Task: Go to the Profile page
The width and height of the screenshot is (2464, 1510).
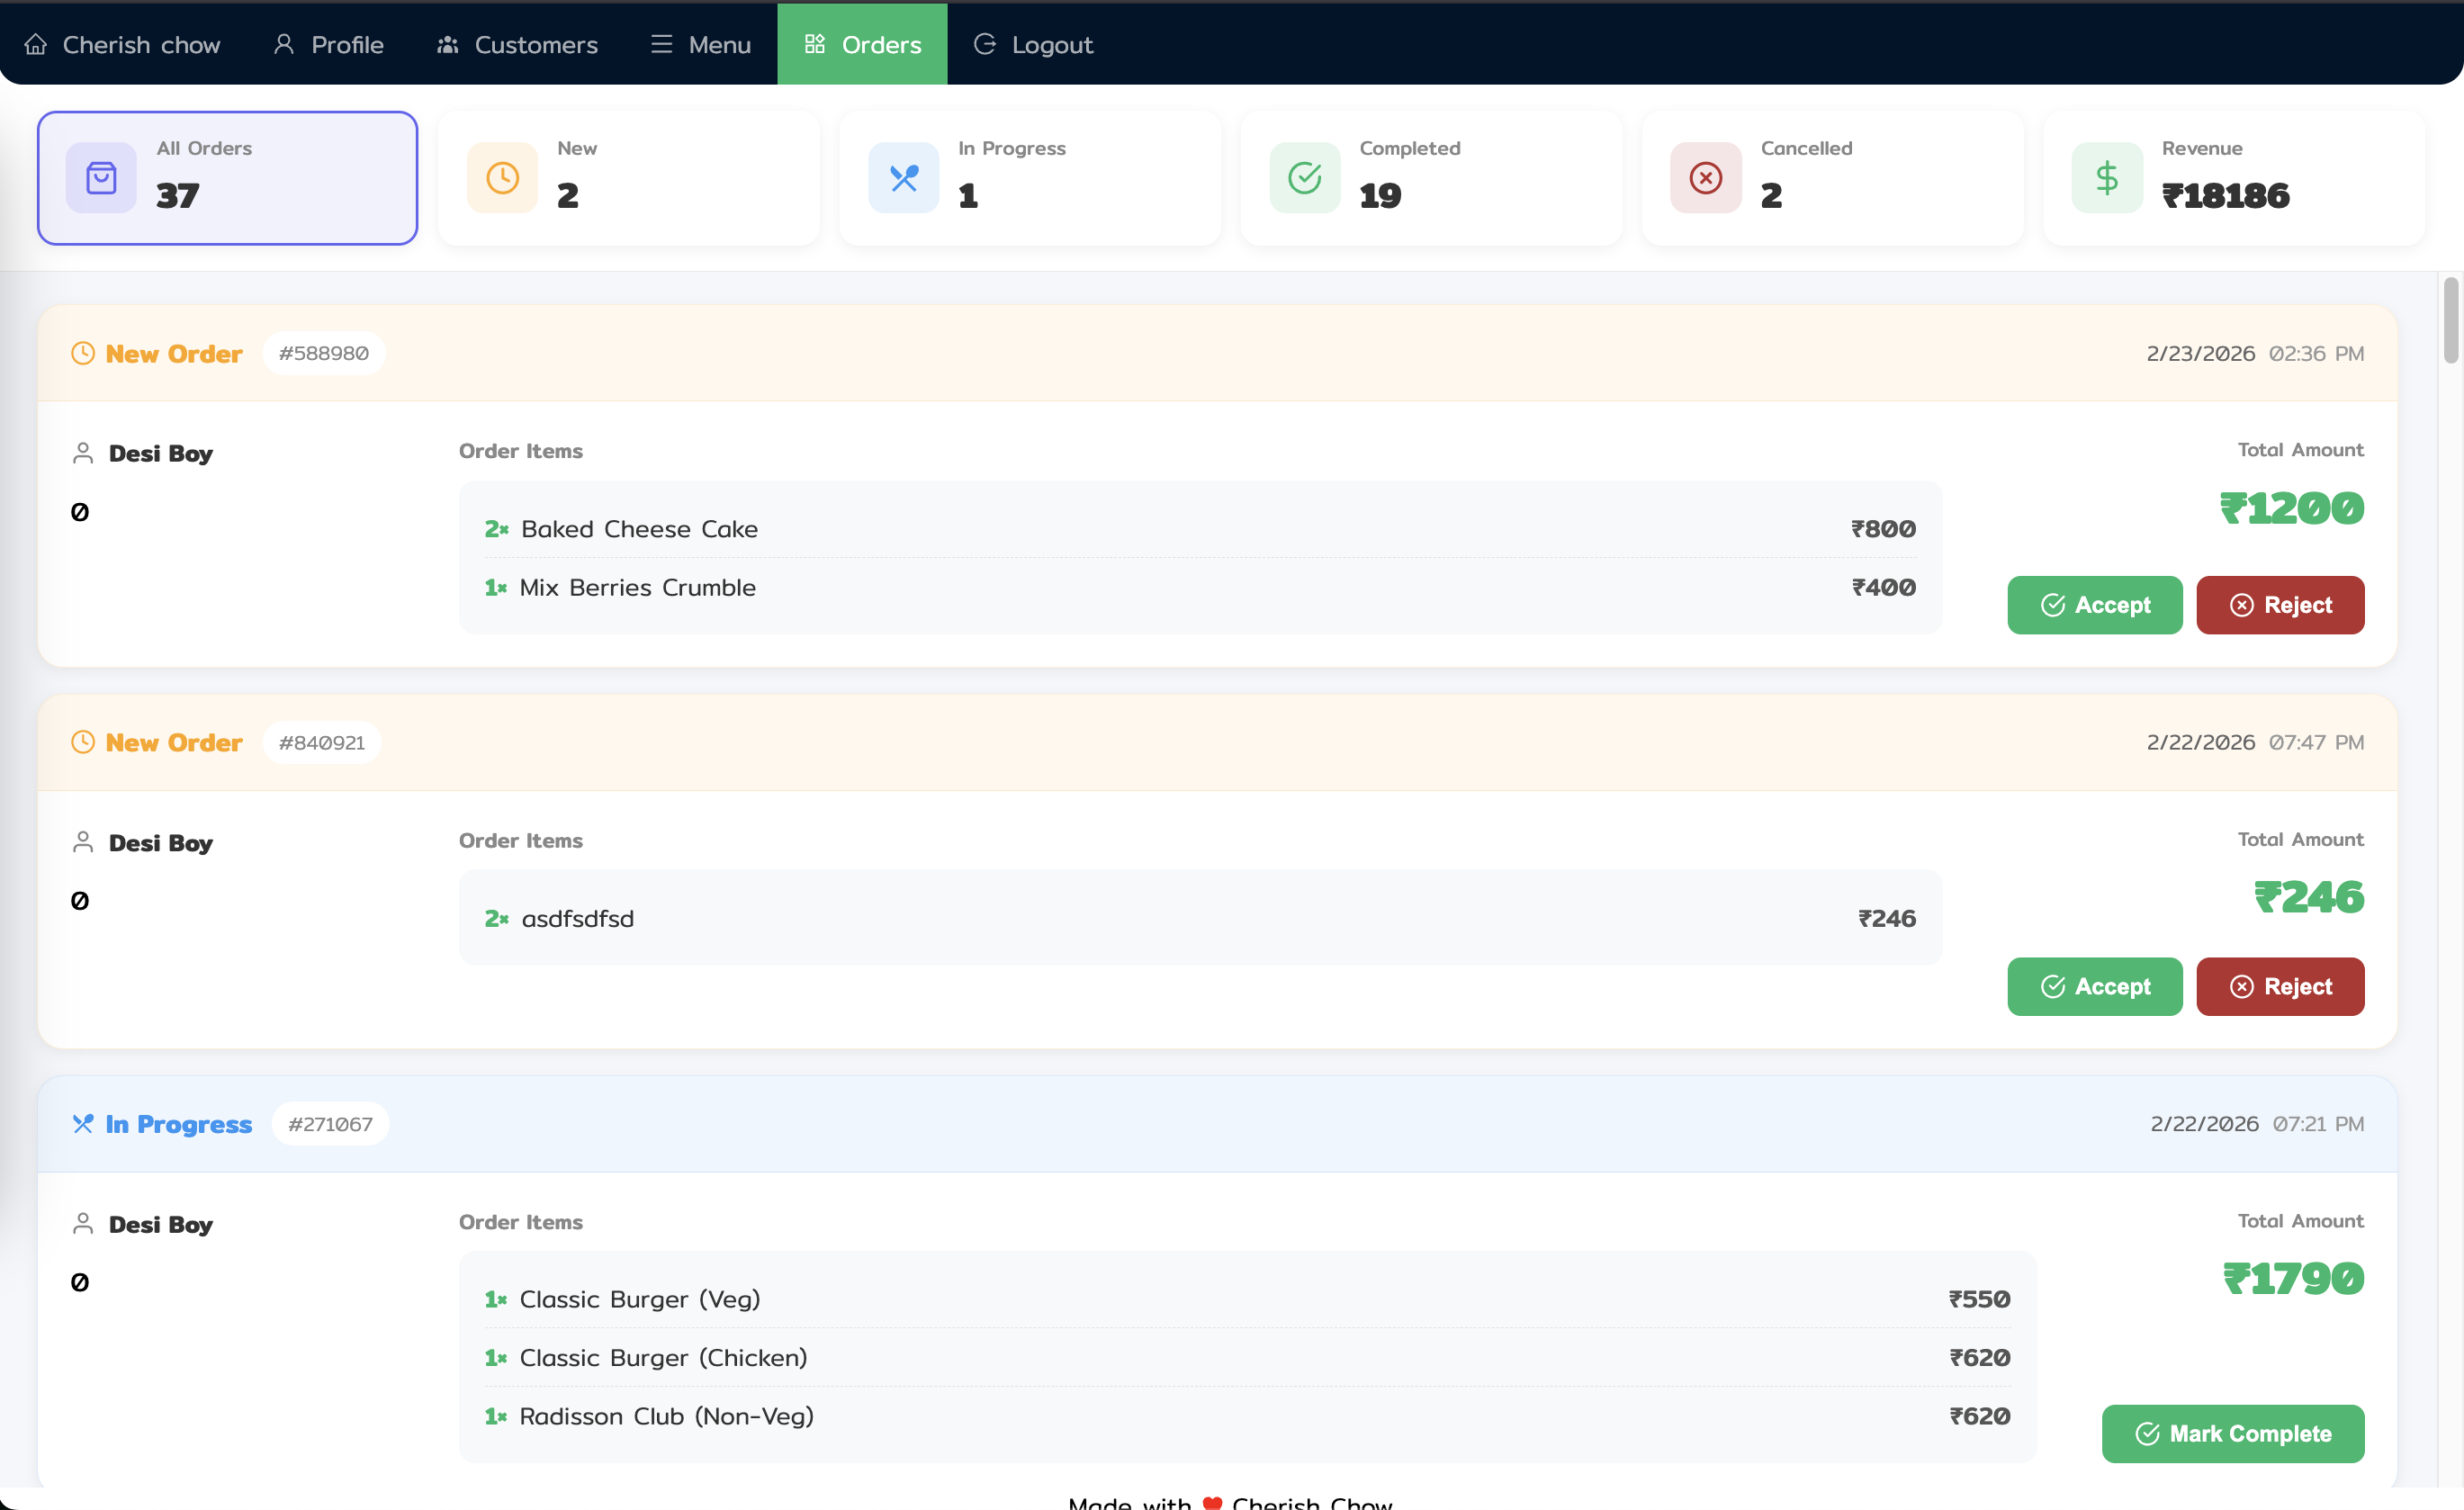Action: pos(327,44)
